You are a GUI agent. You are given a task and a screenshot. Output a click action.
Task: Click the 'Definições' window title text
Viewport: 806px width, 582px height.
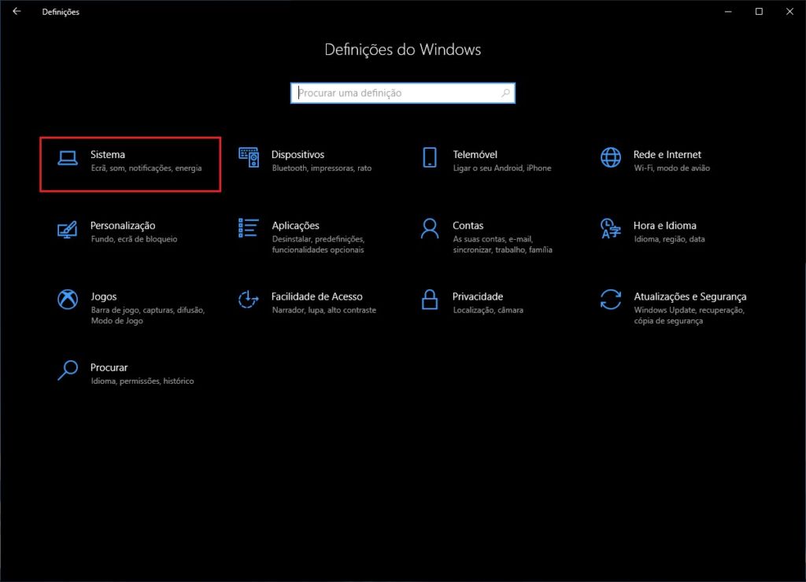click(61, 12)
